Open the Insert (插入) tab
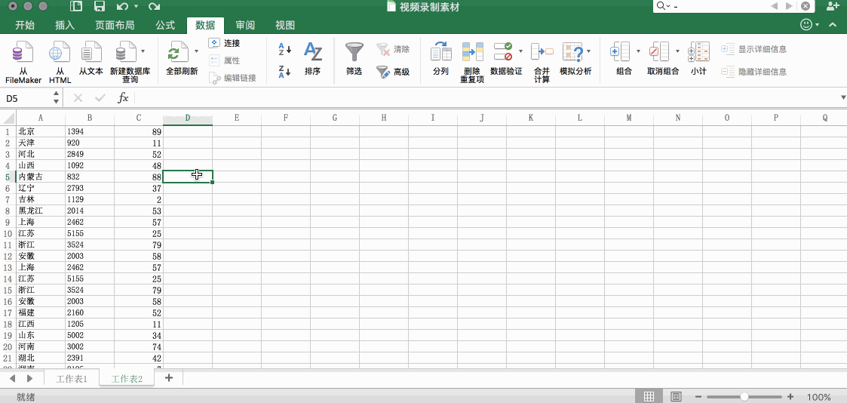847x403 pixels. 65,25
